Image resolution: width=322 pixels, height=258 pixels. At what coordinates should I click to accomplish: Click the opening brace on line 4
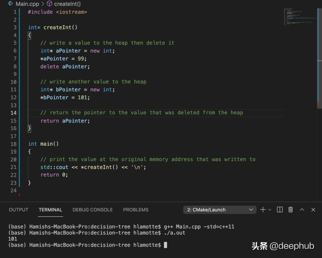tap(29, 35)
